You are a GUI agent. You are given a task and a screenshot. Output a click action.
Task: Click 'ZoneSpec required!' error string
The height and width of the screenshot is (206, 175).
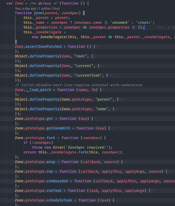pyautogui.click(x=87, y=147)
